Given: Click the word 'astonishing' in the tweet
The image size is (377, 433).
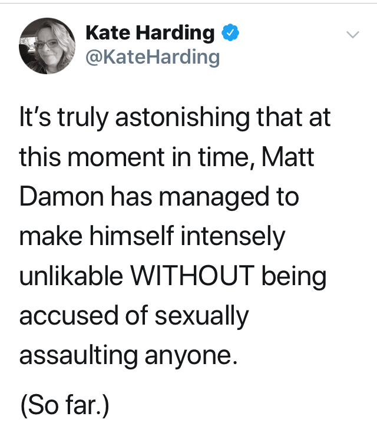Looking at the screenshot, I should pyautogui.click(x=182, y=118).
